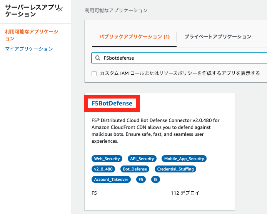Select the API_Security tag
The image size is (267, 214).
click(x=142, y=159)
